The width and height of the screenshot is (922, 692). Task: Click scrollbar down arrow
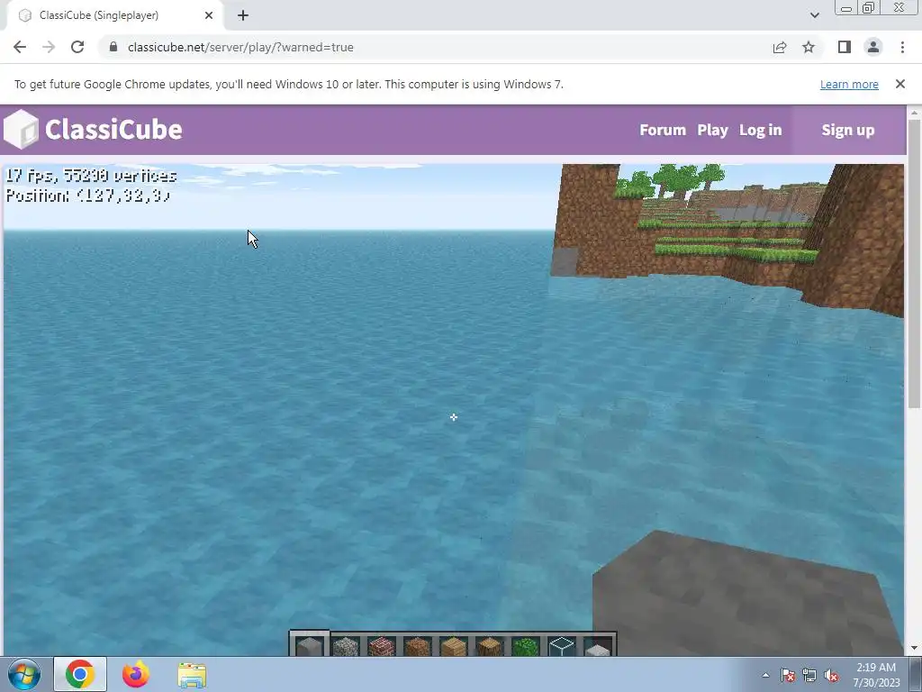(914, 649)
